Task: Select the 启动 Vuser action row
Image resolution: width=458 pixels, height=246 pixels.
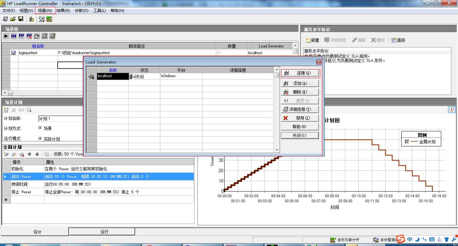Action: [x=98, y=176]
